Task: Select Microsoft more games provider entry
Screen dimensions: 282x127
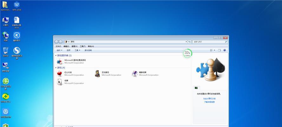Action: 71,62
